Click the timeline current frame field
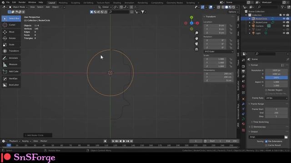Screen dimensions: 291x163 tap(196, 141)
